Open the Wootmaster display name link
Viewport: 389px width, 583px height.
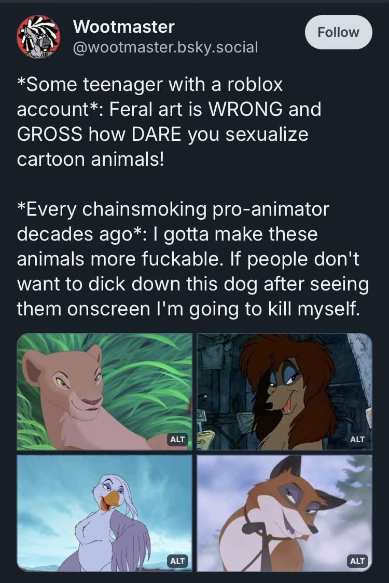pos(124,26)
